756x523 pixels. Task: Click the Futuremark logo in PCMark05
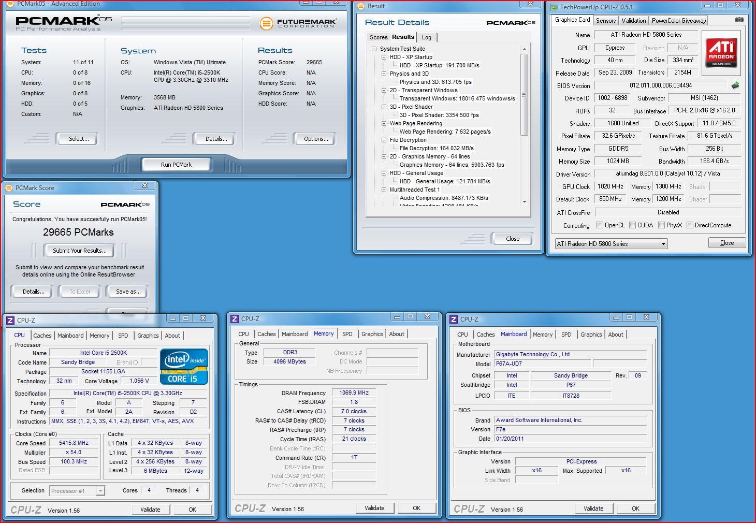(x=298, y=23)
